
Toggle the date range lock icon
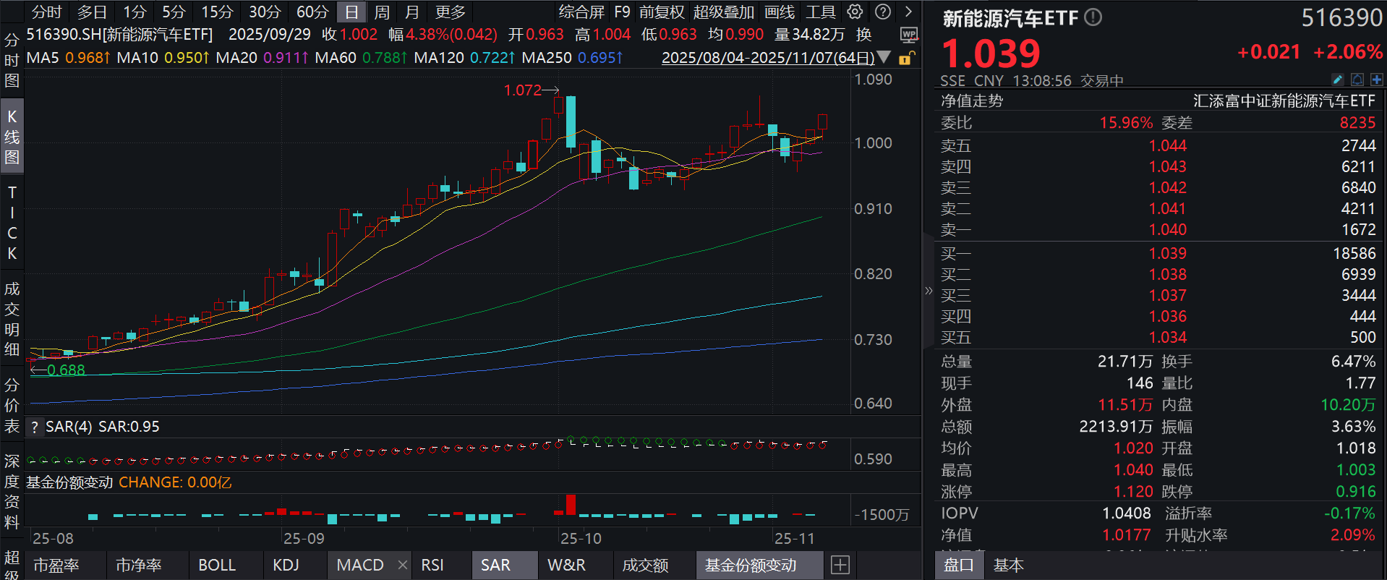point(905,58)
